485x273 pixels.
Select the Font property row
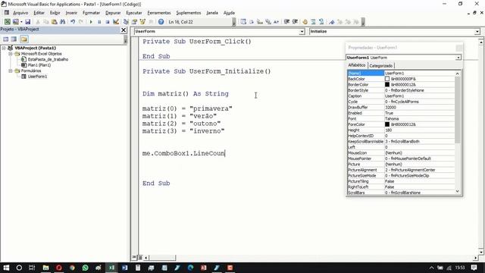click(x=401, y=119)
